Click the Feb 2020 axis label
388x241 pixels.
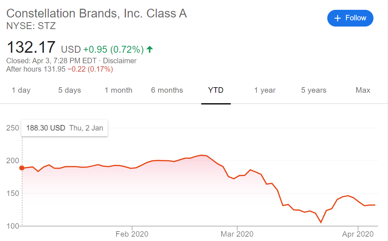tap(132, 234)
